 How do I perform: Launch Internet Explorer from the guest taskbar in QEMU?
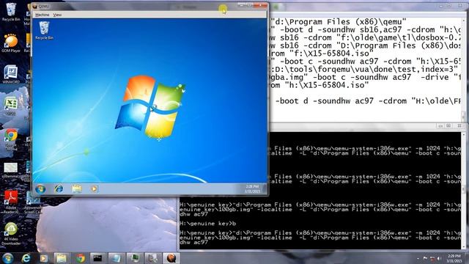point(59,189)
